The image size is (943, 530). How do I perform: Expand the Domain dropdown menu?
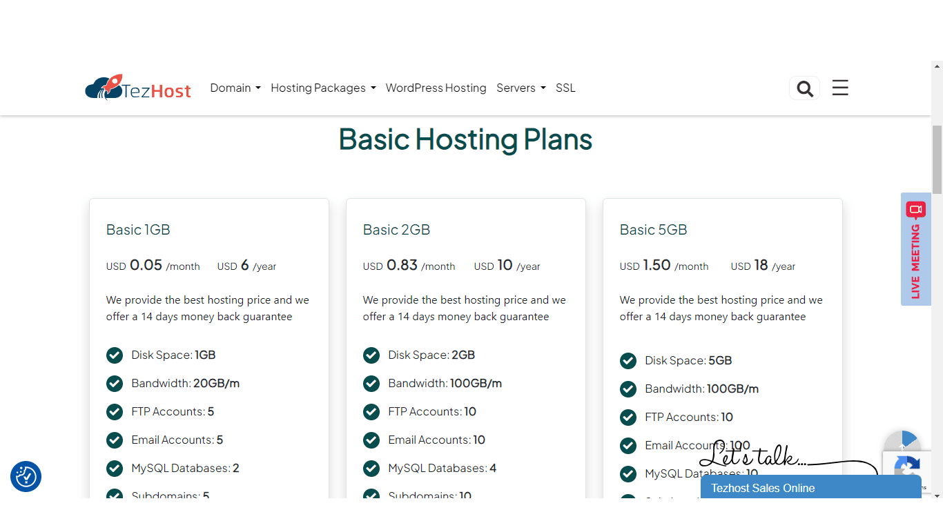[235, 88]
